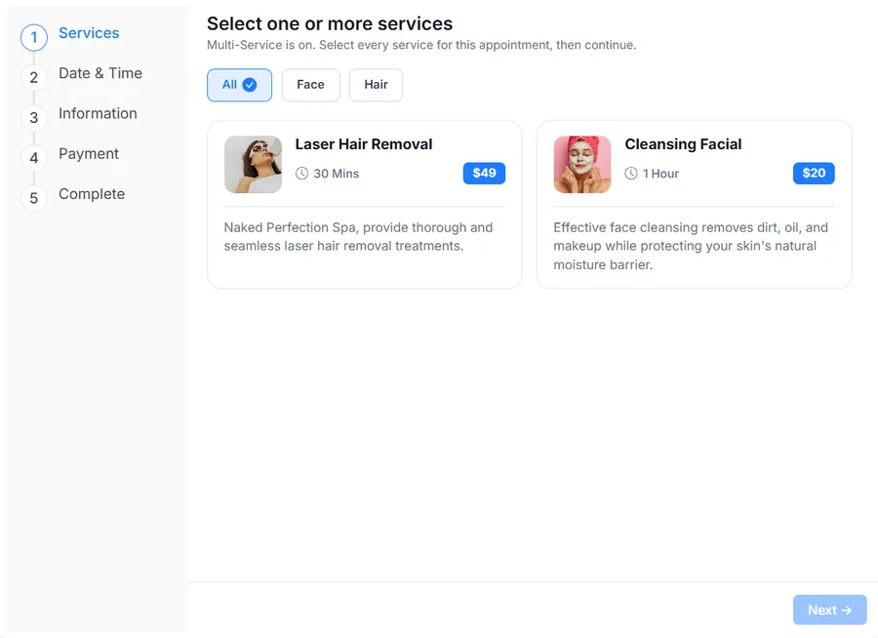The height and width of the screenshot is (638, 878).
Task: Go to Date & Time step
Action: click(x=100, y=73)
